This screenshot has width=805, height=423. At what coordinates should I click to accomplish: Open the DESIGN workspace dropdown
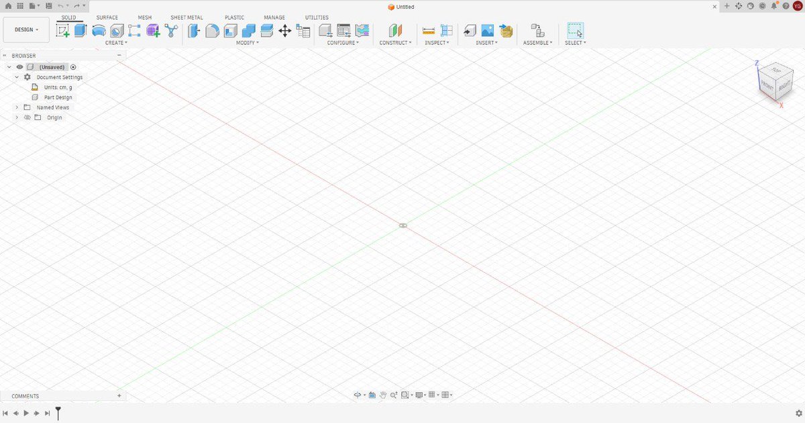[x=26, y=29]
